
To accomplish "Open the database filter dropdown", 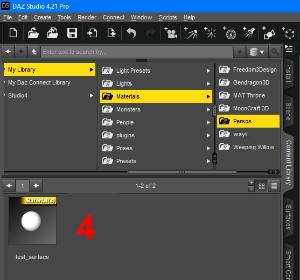I will (x=257, y=52).
